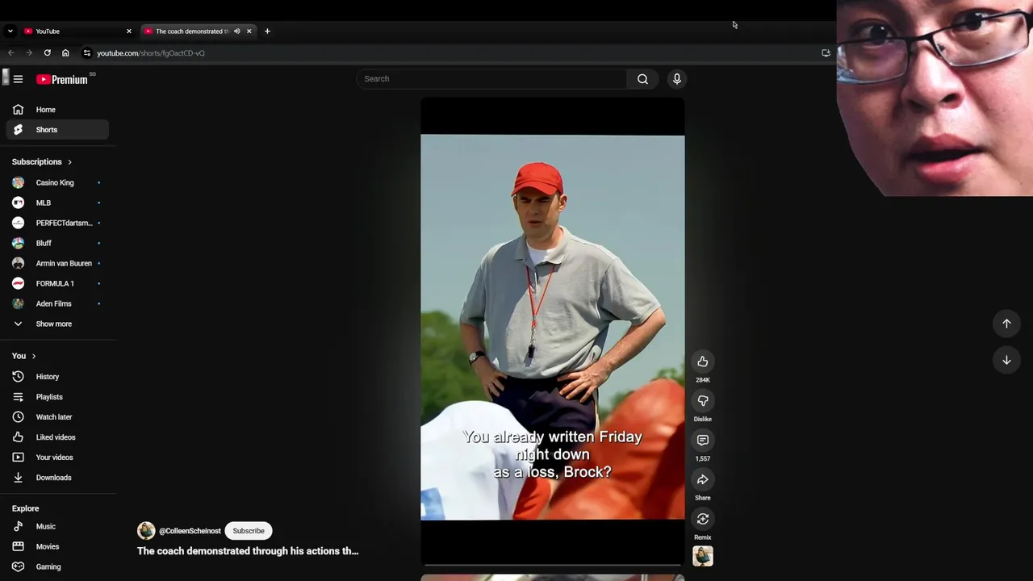Open Music under Explore
The width and height of the screenshot is (1033, 581).
pyautogui.click(x=57, y=526)
